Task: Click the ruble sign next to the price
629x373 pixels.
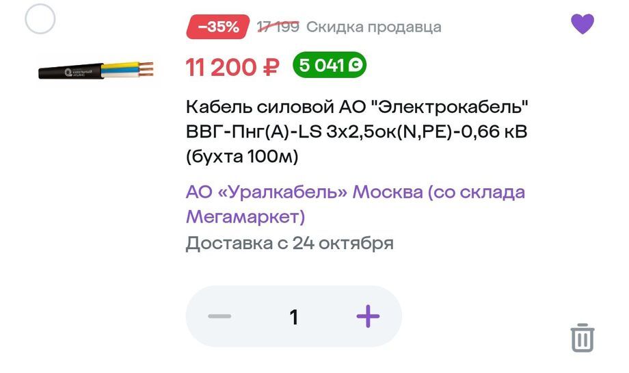Action: pos(271,67)
